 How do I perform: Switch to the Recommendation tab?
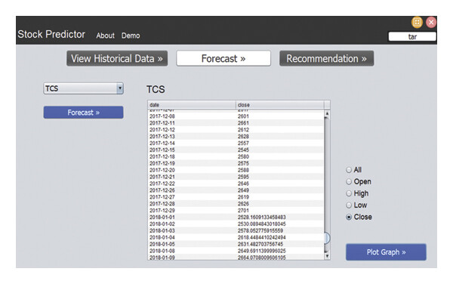click(326, 58)
